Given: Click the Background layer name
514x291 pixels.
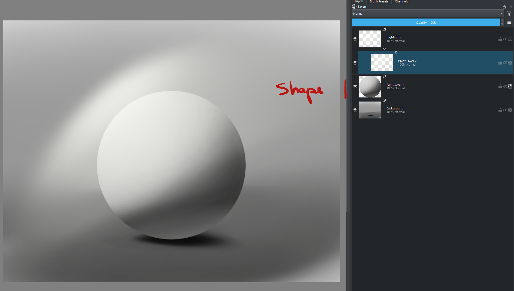Looking at the screenshot, I should coord(395,108).
